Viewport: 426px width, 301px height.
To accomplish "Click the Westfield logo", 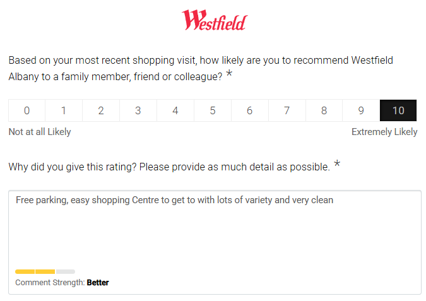I will coord(215,20).
